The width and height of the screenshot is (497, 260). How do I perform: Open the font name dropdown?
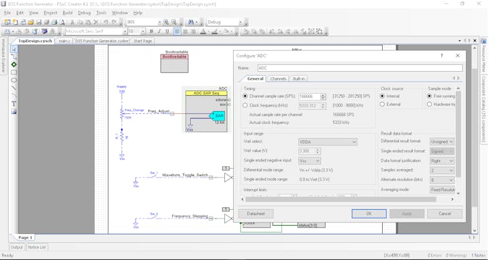[x=124, y=31]
